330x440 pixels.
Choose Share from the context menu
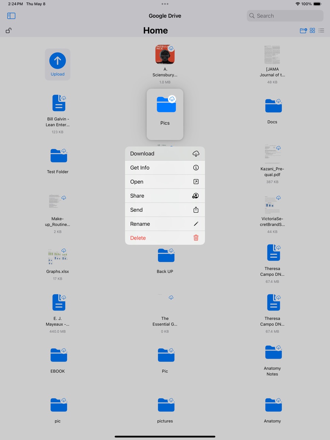pyautogui.click(x=165, y=196)
